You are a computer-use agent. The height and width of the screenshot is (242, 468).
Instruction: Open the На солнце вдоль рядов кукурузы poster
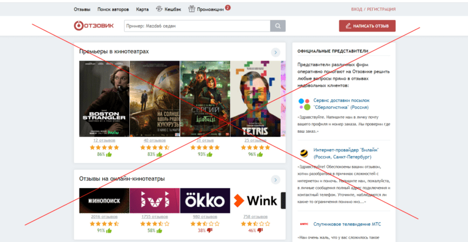154,99
